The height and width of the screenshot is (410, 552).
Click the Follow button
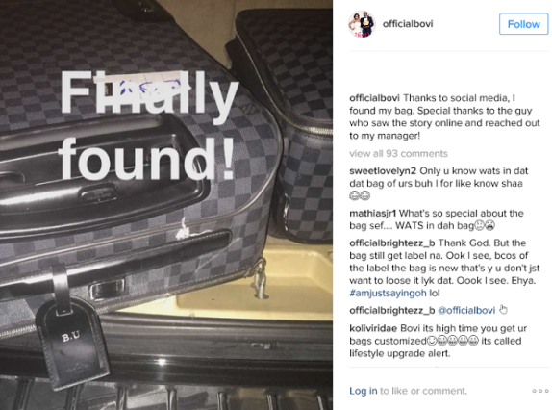523,24
